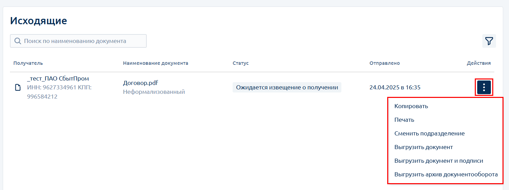Viewport: 509px width, 190px height.
Task: Choose Копировать from the actions menu
Action: coord(411,106)
